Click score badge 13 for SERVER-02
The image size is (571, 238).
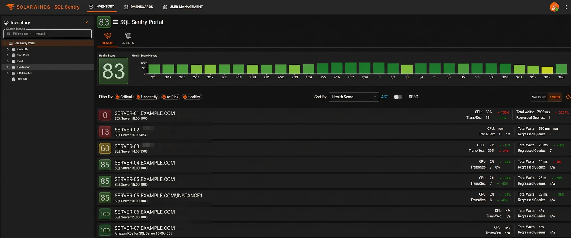105,132
